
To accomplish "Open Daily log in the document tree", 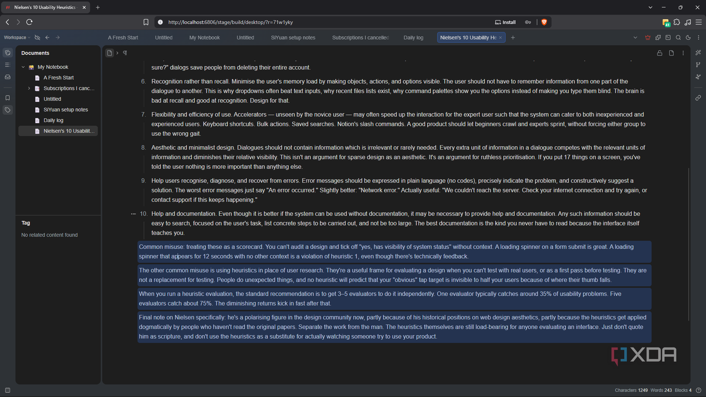I will point(59,120).
